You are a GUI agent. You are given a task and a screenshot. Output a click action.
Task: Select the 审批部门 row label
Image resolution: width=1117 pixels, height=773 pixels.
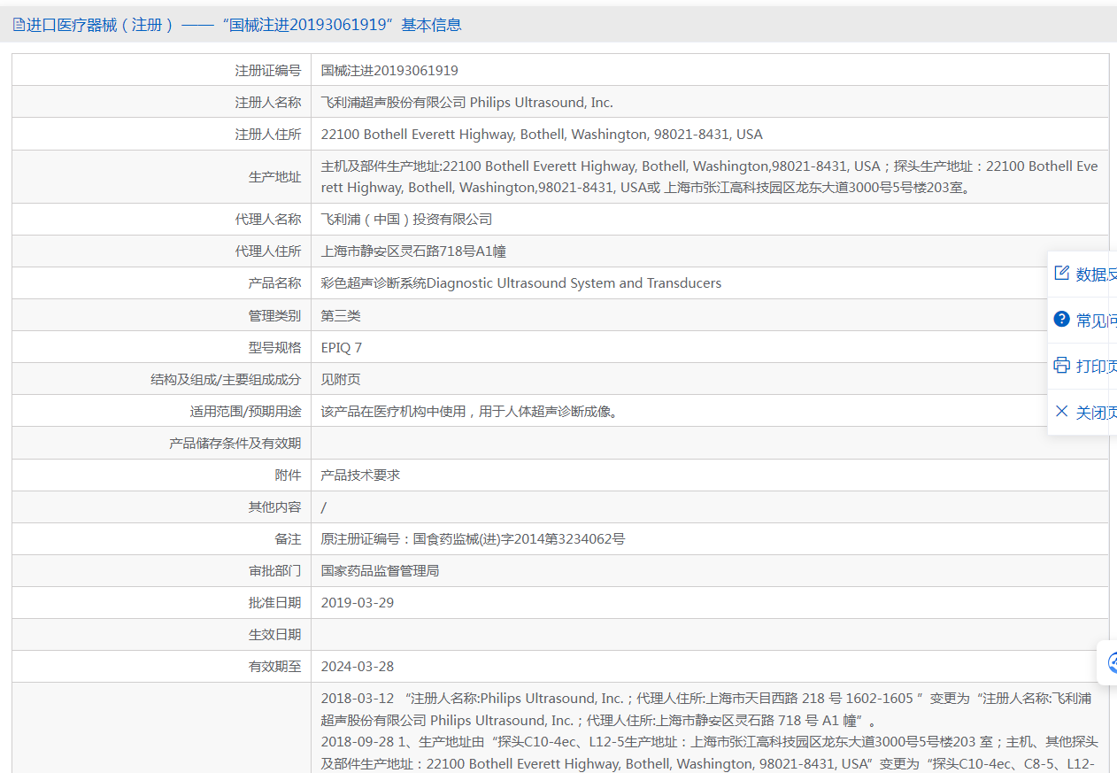pyautogui.click(x=274, y=570)
